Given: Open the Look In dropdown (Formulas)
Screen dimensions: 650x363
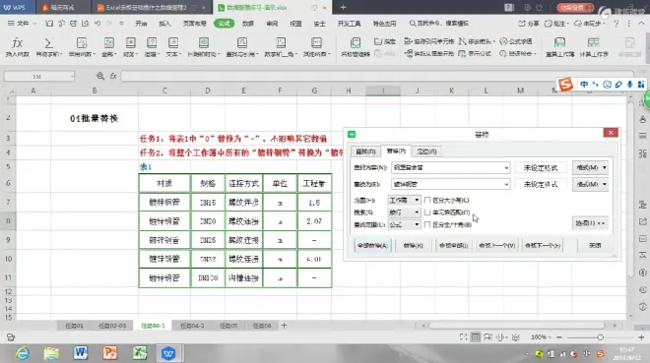Looking at the screenshot, I should point(404,224).
